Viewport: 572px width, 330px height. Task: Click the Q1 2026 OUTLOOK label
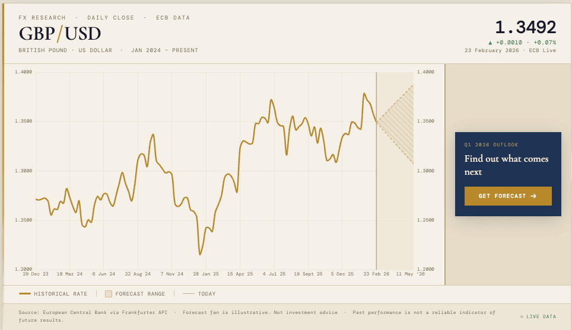(491, 145)
